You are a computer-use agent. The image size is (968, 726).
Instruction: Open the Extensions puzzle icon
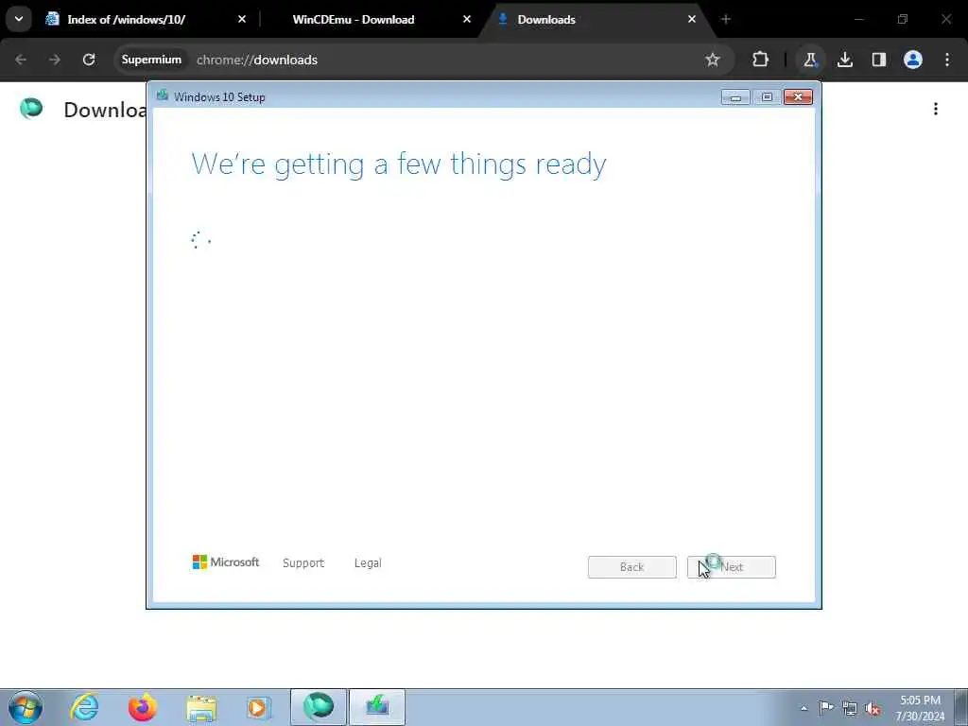click(761, 60)
